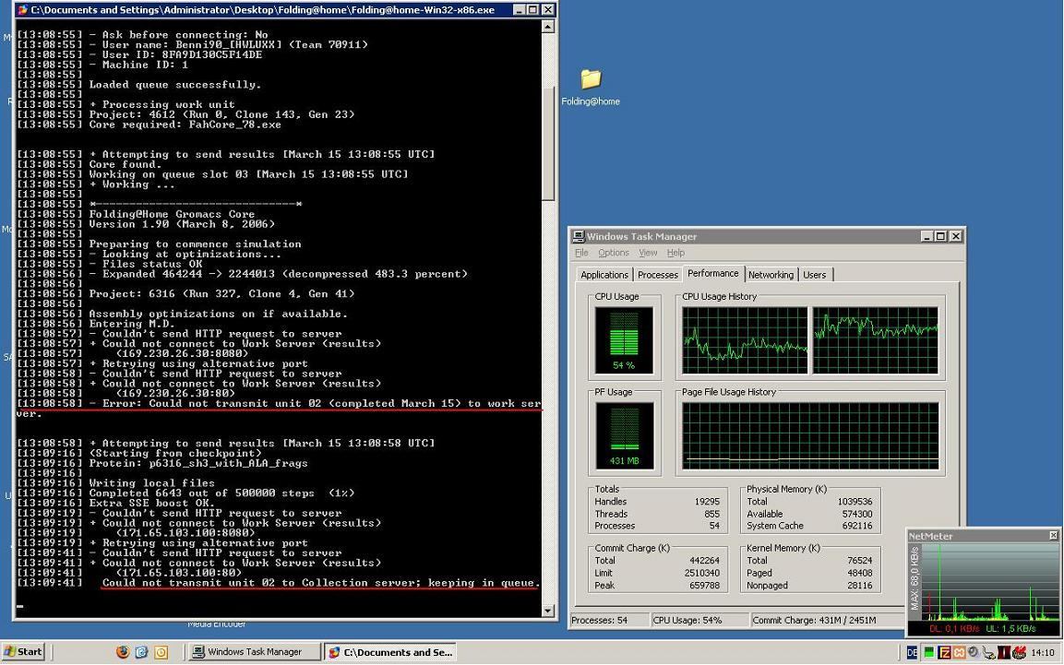Image resolution: width=1064 pixels, height=665 pixels.
Task: Close the NetMeter window
Action: point(1053,536)
